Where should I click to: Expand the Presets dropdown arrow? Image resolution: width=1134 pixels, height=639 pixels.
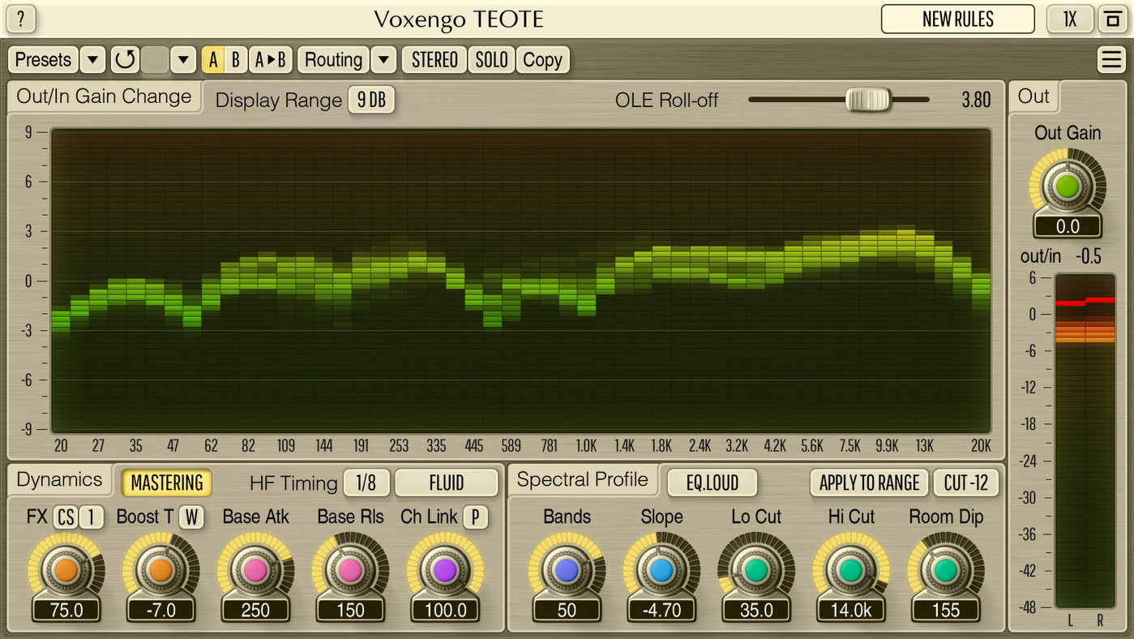pyautogui.click(x=92, y=60)
